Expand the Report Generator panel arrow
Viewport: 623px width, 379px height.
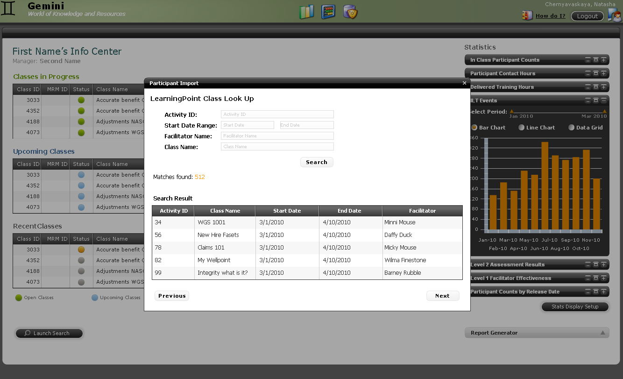[603, 333]
